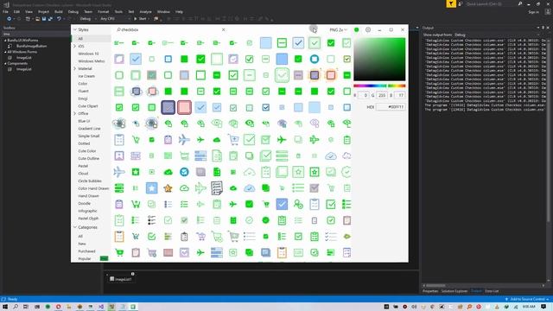553x311 pixels.
Task: Clear the checkbox search text
Action: click(x=223, y=29)
